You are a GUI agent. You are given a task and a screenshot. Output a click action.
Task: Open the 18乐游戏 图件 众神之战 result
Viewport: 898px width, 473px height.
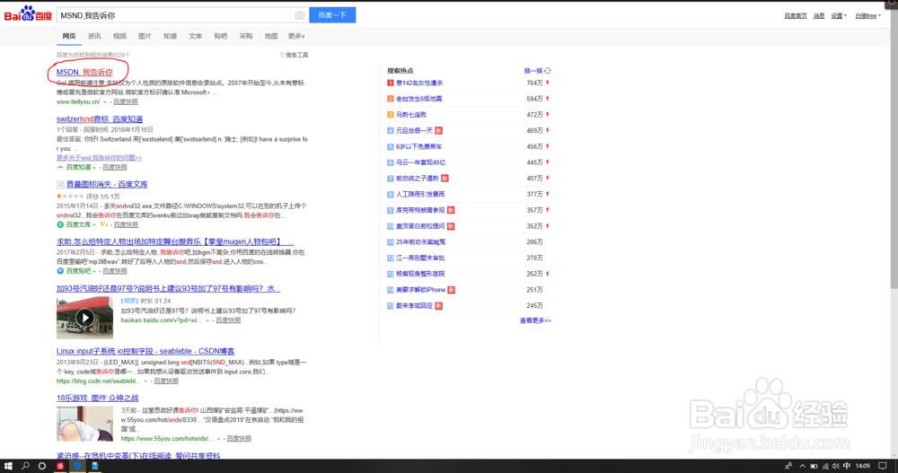tap(97, 398)
